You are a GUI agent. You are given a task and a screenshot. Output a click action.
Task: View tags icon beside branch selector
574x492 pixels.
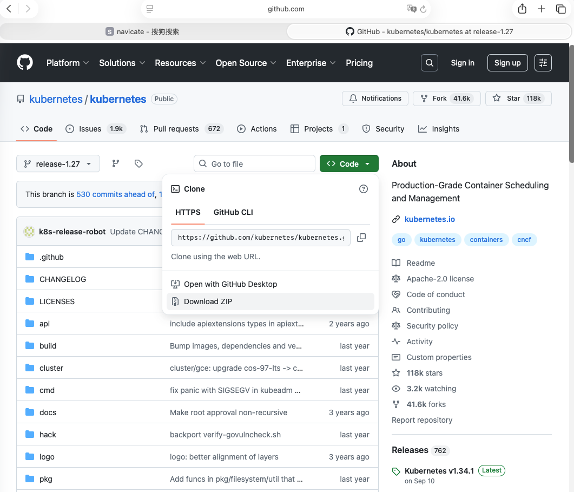coord(138,163)
